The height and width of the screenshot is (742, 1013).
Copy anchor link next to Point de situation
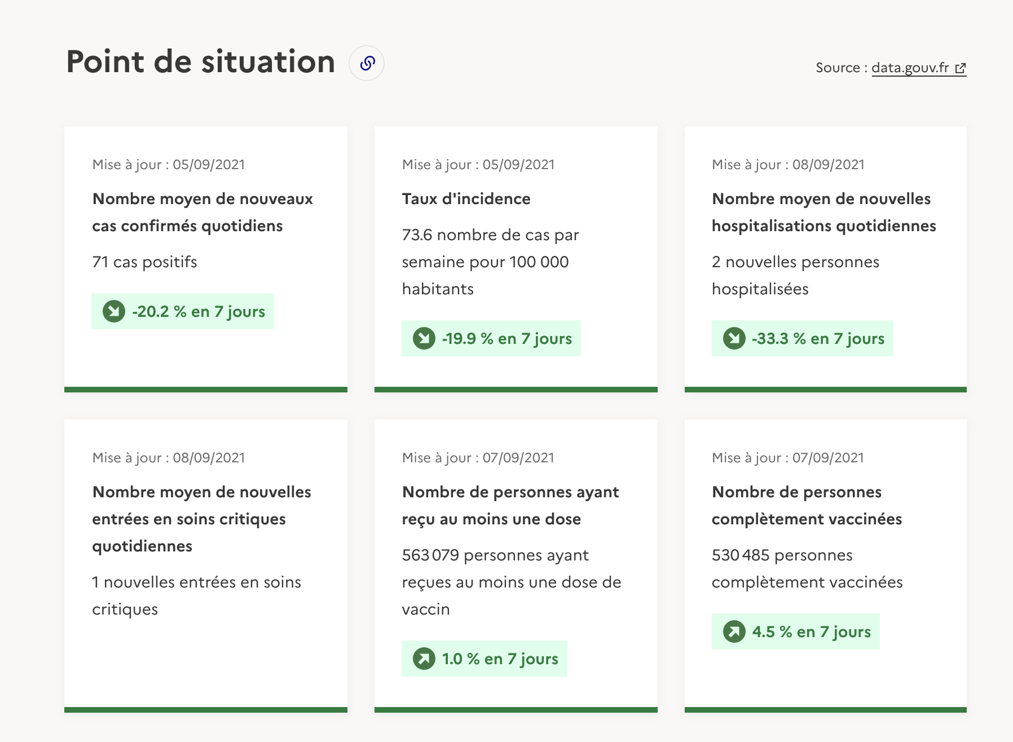(367, 63)
